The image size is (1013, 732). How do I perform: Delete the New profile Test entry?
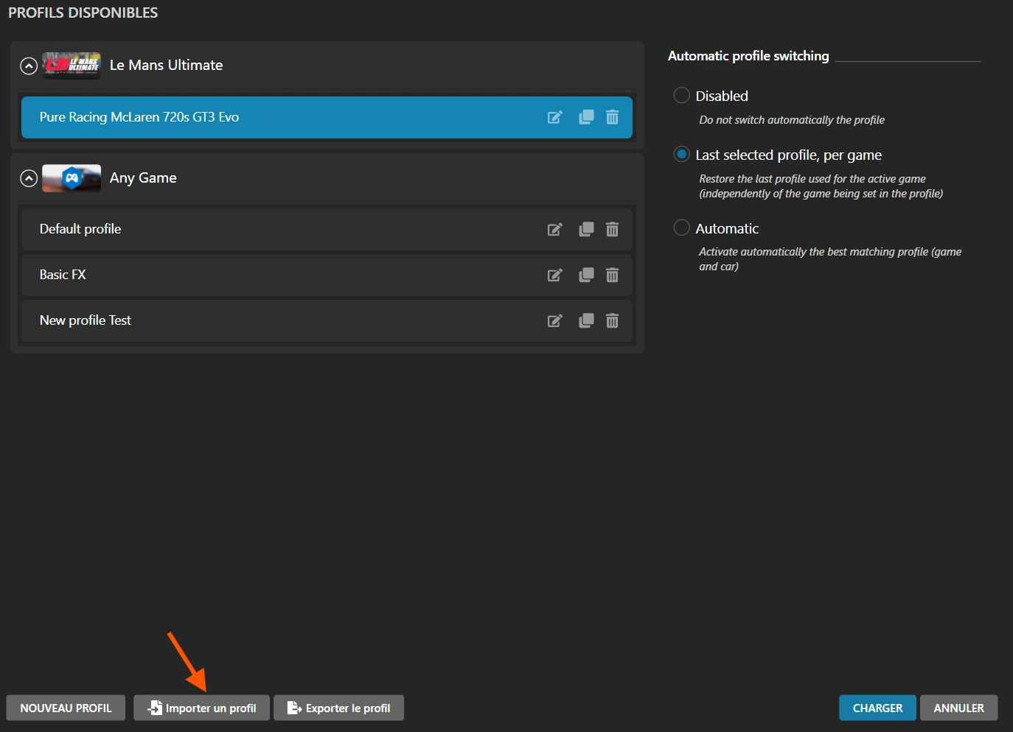[x=612, y=320]
